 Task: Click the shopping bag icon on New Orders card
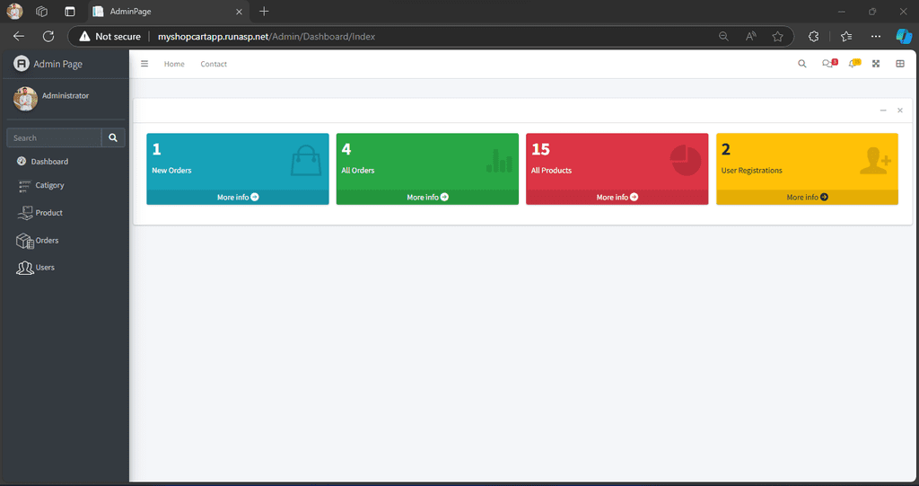coord(306,161)
